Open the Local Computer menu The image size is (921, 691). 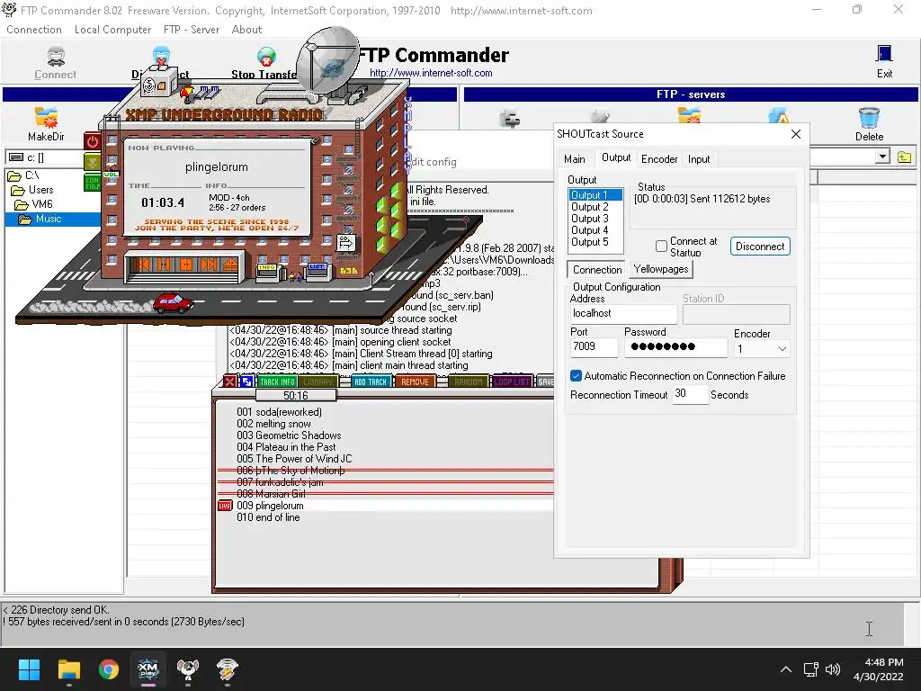click(112, 30)
